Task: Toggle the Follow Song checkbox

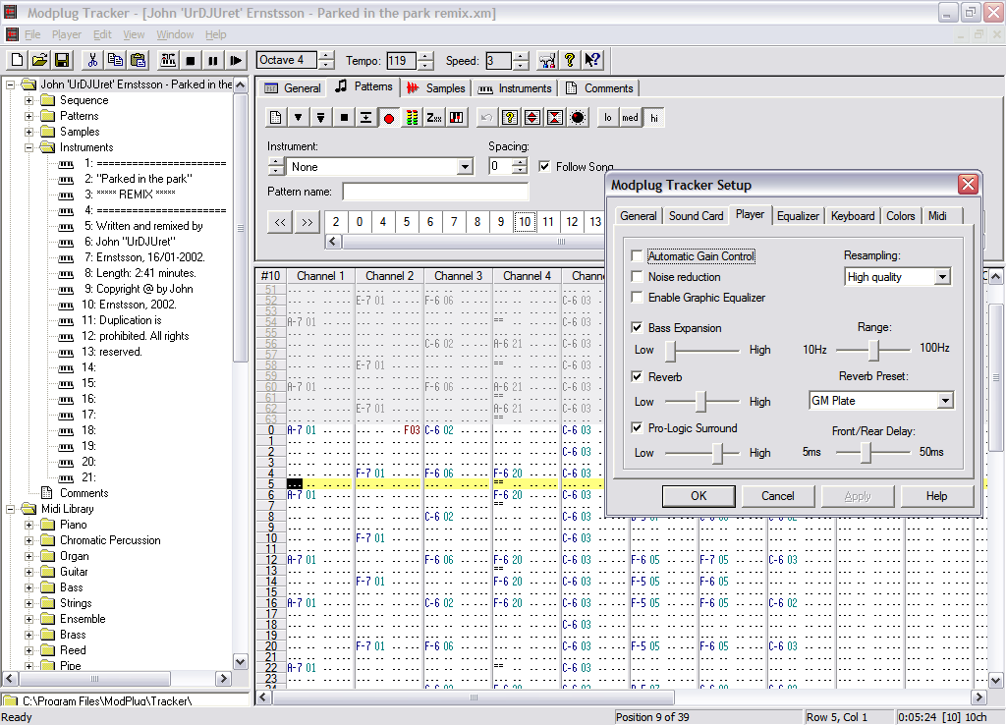Action: pos(544,167)
